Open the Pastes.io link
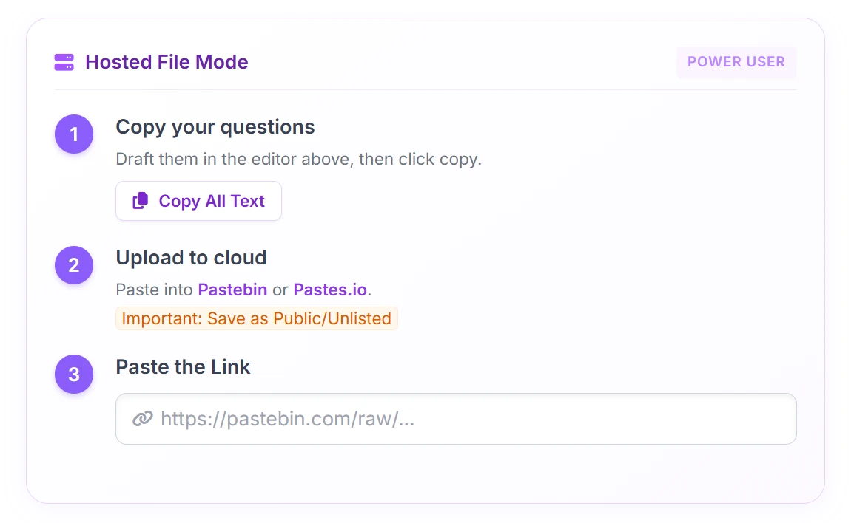Viewport: 854px width, 523px height. 330,290
